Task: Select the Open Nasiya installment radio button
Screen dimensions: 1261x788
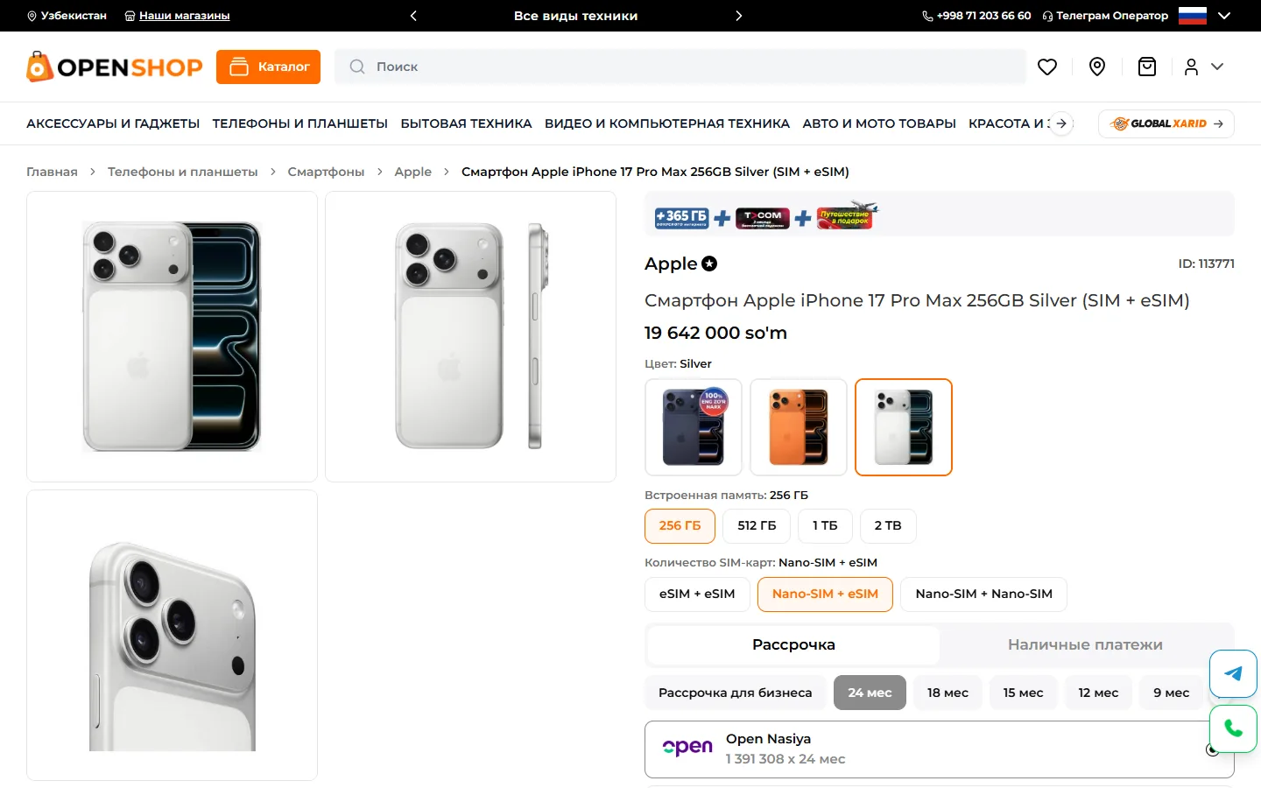Action: pos(1212,749)
